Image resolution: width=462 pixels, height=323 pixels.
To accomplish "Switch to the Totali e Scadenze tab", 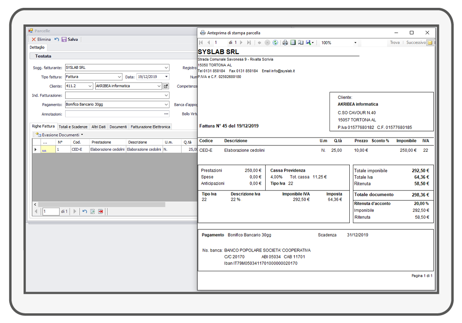I will (x=73, y=127).
